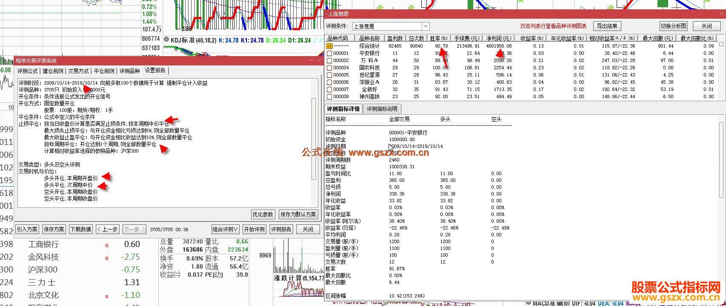This screenshot has width=726, height=306.
Task: Select the 国农科技 row in results
Action: pyautogui.click(x=521, y=68)
